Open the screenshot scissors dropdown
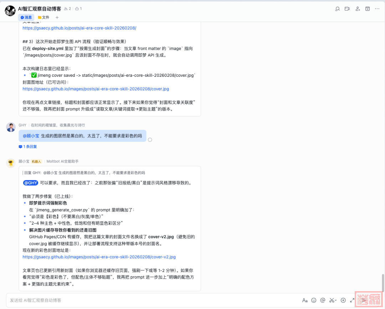Screen dimensions: 385x309 pos(333,300)
